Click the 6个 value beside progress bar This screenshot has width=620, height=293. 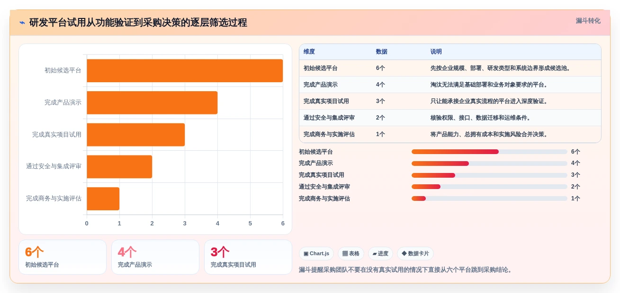(x=575, y=152)
